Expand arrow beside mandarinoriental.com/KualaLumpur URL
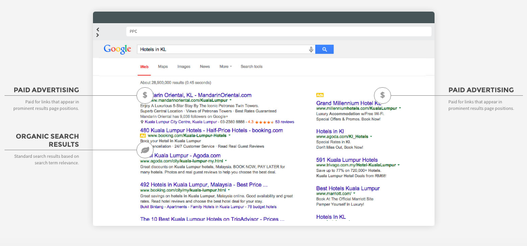Image resolution: width=527 pixels, height=246 pixels. click(x=230, y=100)
